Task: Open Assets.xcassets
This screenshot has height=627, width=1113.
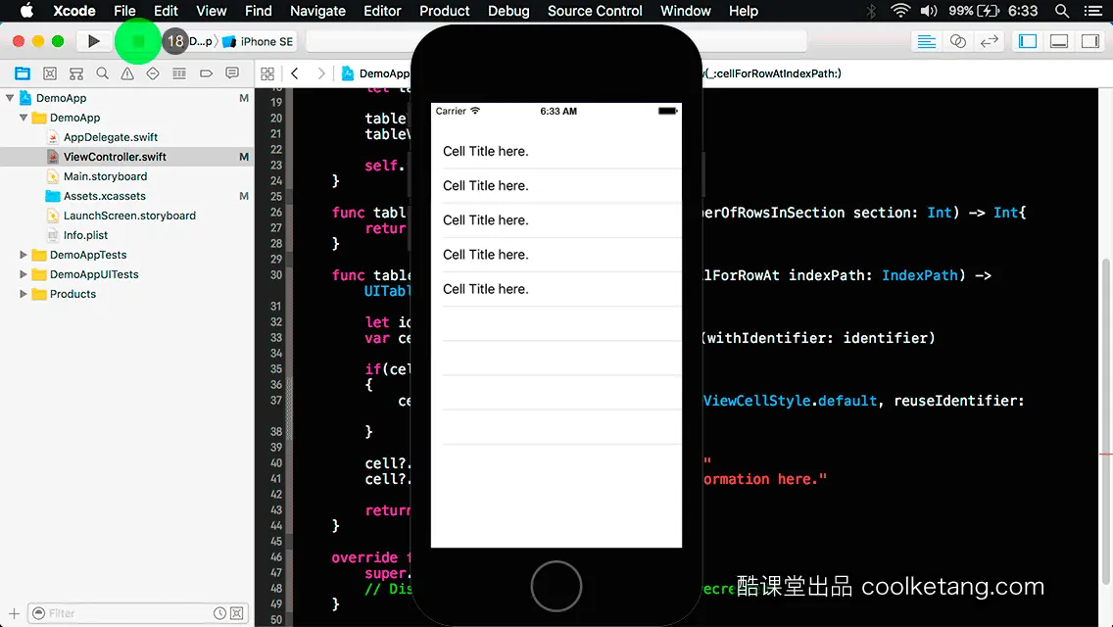Action: pos(104,196)
